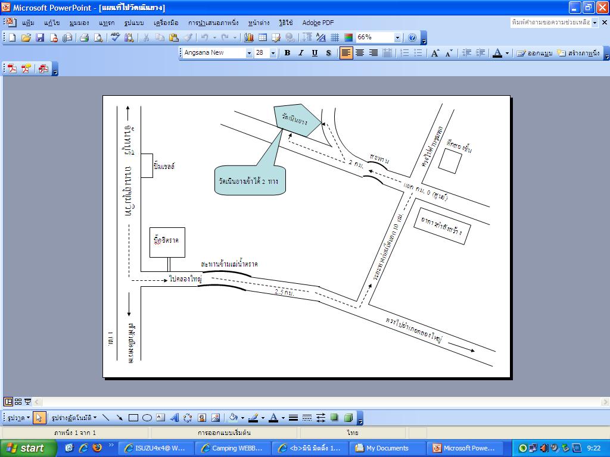The width and height of the screenshot is (610, 457).
Task: Expand the font size 28 dropdown
Action: pos(273,53)
